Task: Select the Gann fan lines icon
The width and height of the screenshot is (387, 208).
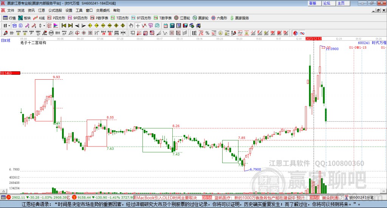Action: coord(139,33)
